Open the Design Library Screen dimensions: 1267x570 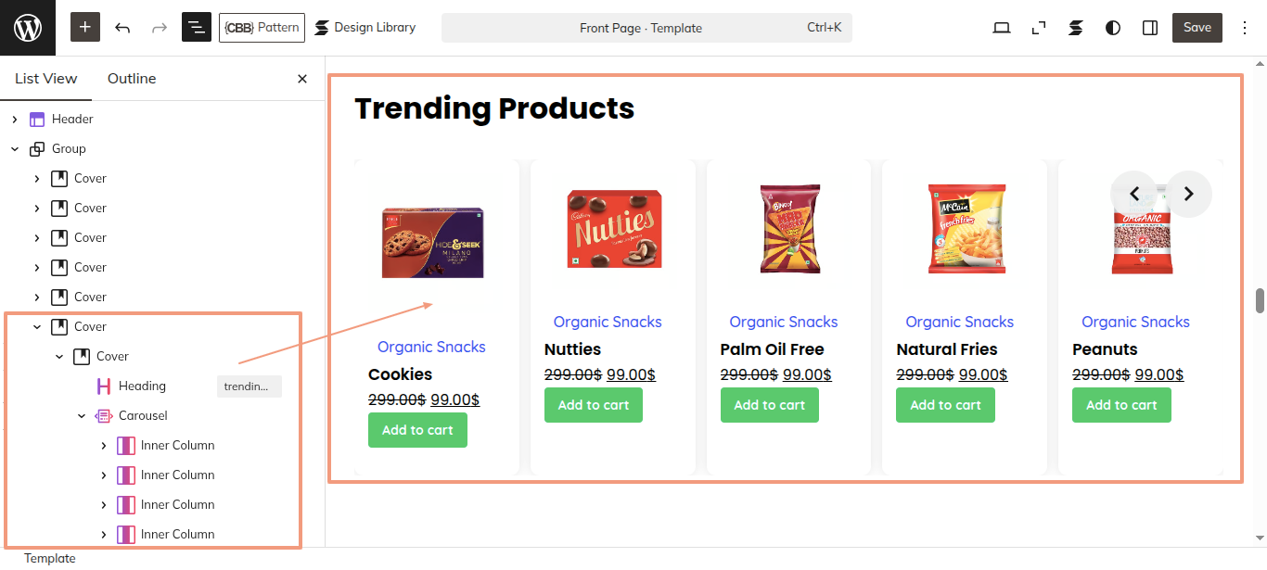(365, 28)
